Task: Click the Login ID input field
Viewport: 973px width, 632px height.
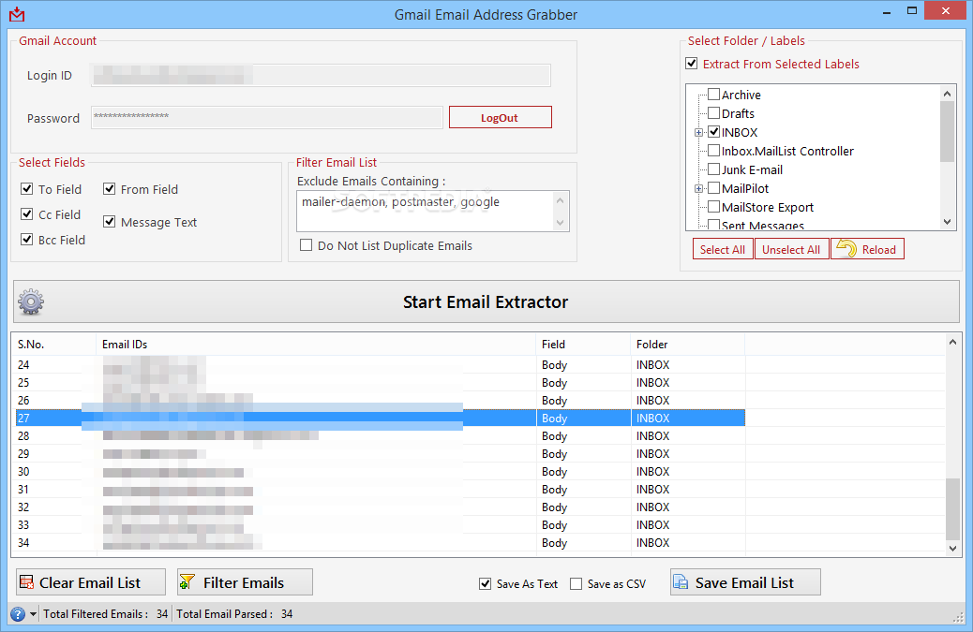Action: click(x=321, y=75)
